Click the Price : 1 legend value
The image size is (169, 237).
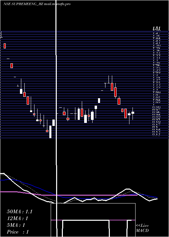(18, 232)
